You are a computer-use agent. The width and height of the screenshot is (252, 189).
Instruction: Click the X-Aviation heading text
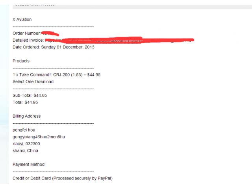pos(22,19)
